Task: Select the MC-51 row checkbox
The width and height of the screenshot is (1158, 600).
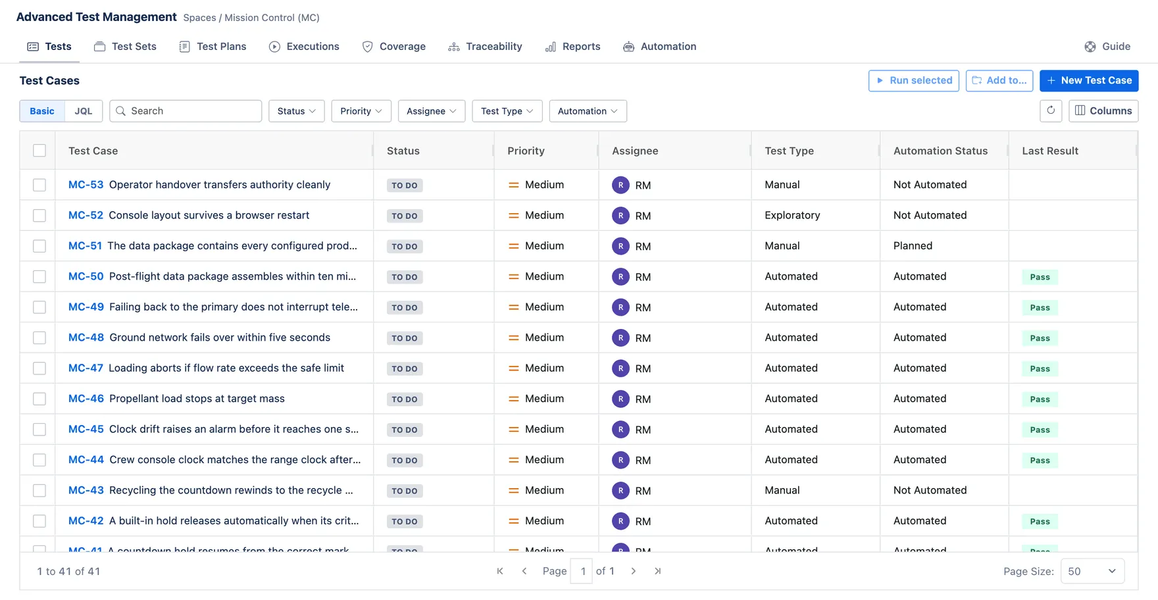Action: coord(39,246)
